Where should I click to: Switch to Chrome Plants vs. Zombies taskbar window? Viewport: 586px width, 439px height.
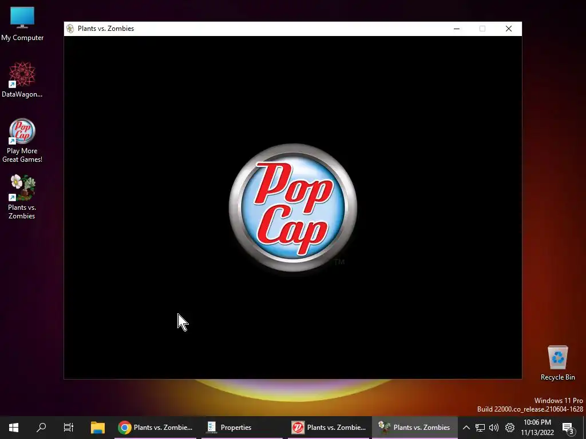156,428
